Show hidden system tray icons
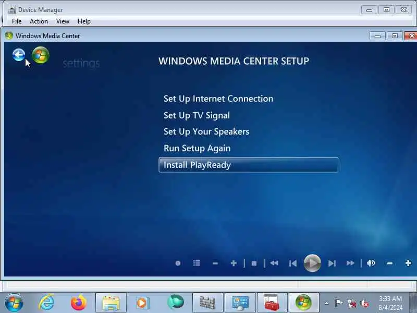 (x=327, y=303)
